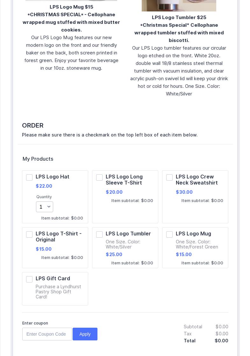Toggle the LPS Logo Mug product checkbox
The height and width of the screenshot is (356, 250).
coord(169,234)
